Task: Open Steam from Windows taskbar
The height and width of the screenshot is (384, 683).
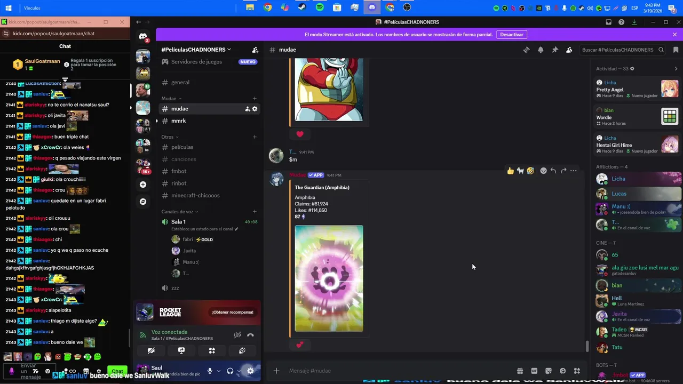Action: [302, 7]
